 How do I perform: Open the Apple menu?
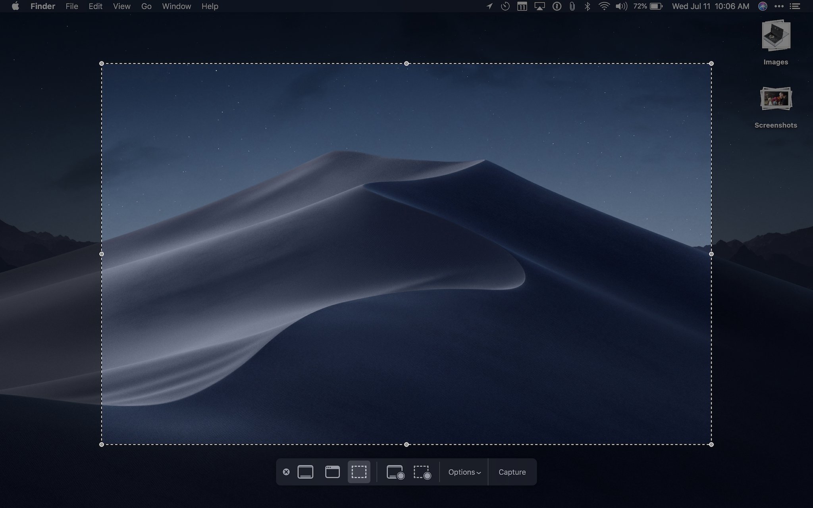(x=15, y=6)
